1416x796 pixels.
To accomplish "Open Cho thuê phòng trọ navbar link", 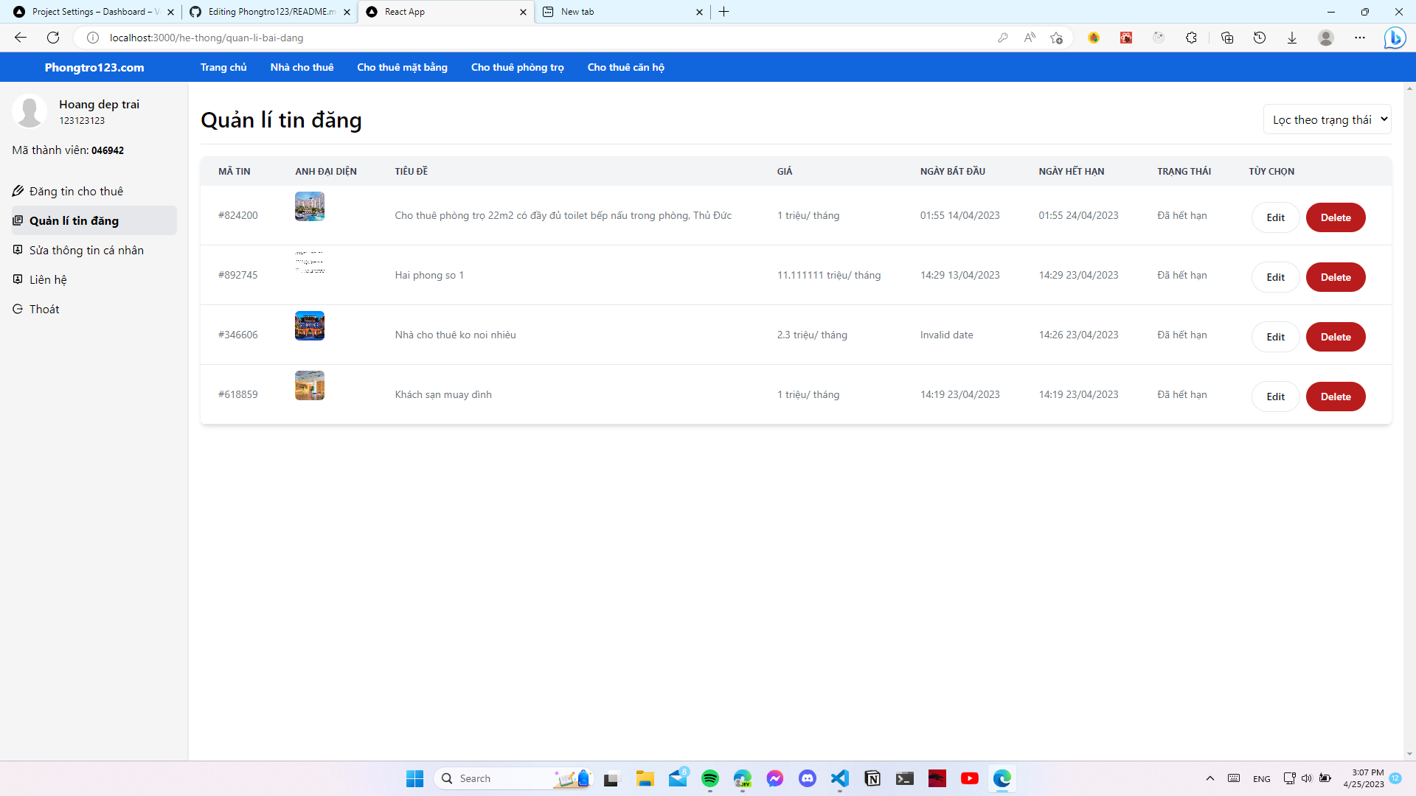I will [x=517, y=67].
